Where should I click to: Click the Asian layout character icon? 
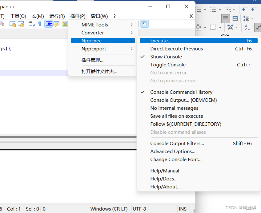(x=230, y=27)
